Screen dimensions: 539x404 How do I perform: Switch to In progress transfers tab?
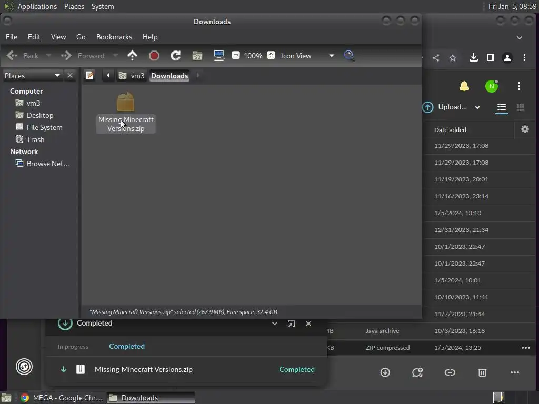[x=73, y=347]
